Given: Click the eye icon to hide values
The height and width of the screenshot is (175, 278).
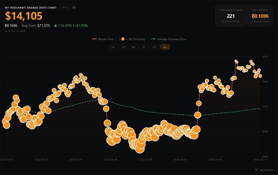Looking at the screenshot, I should tap(74, 8).
